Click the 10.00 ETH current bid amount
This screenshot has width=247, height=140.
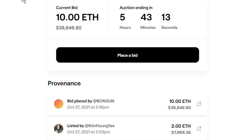tap(77, 17)
